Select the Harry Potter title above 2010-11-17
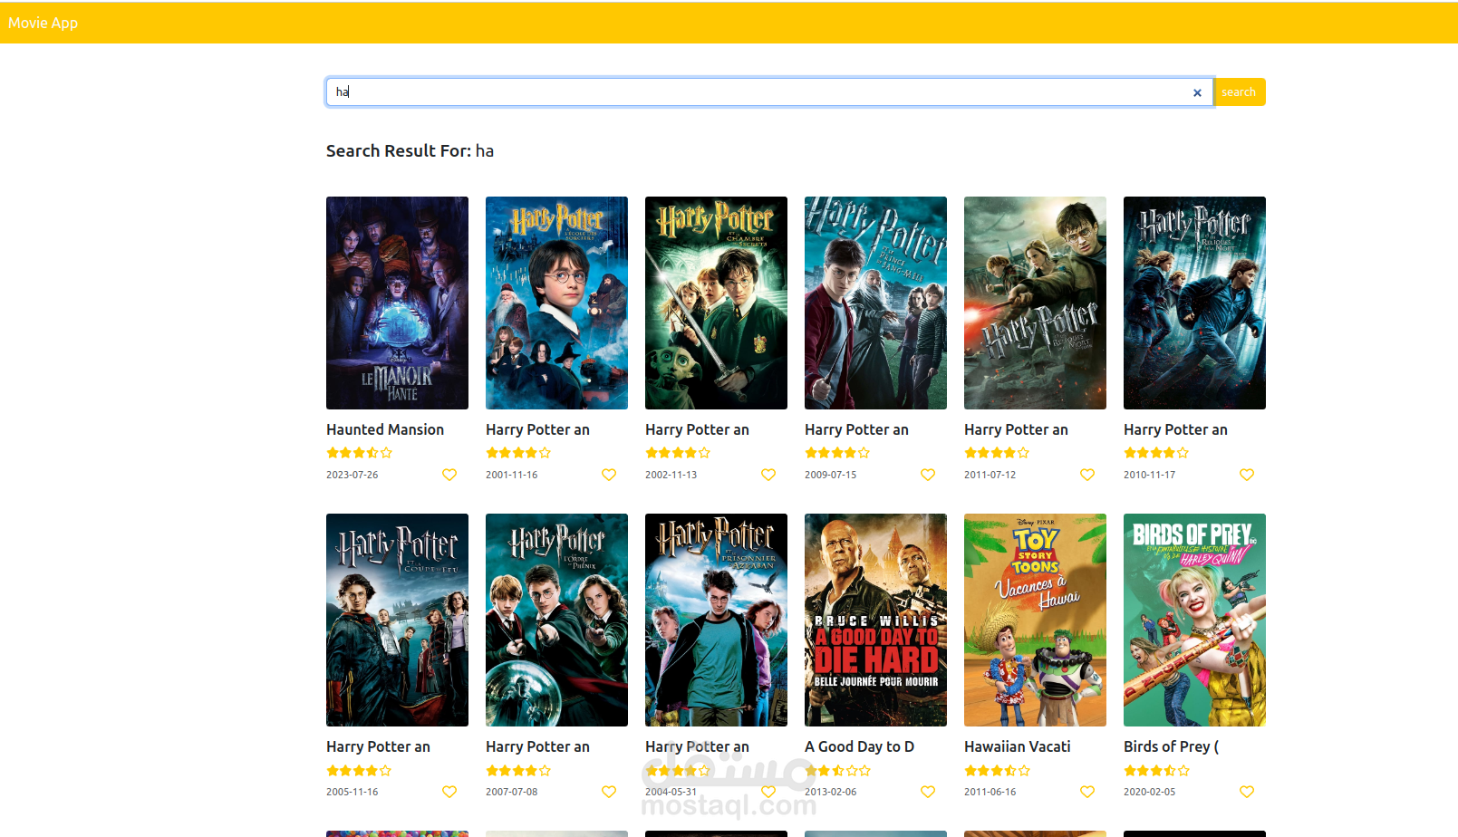 point(1175,429)
